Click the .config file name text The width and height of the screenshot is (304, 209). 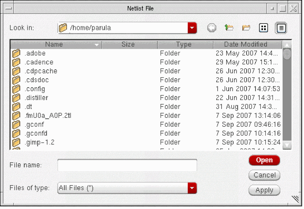coord(35,89)
